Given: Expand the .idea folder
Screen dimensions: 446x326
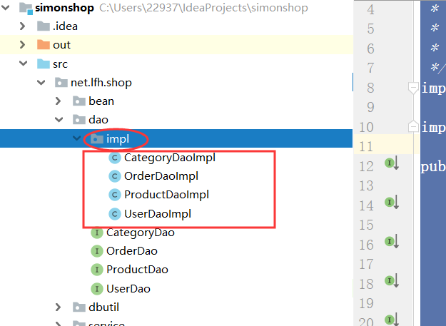Looking at the screenshot, I should click(23, 26).
